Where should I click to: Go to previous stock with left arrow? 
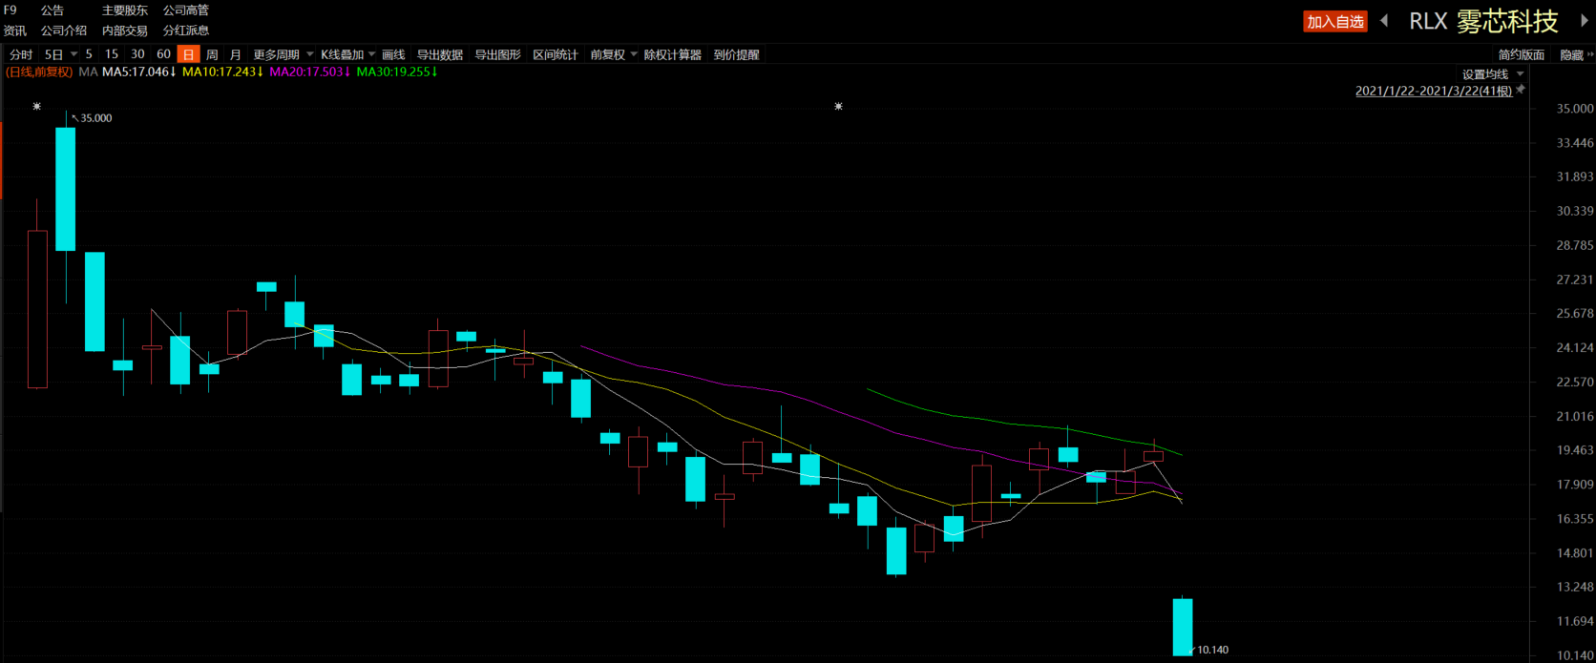[x=1384, y=20]
